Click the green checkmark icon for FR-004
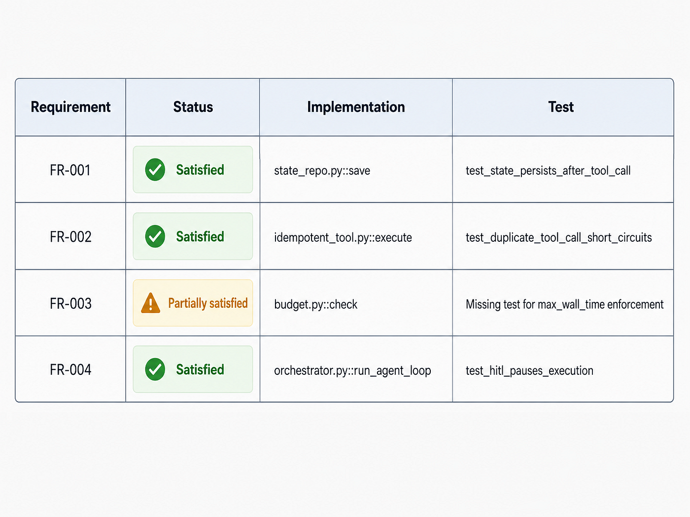690x517 pixels. (x=155, y=369)
